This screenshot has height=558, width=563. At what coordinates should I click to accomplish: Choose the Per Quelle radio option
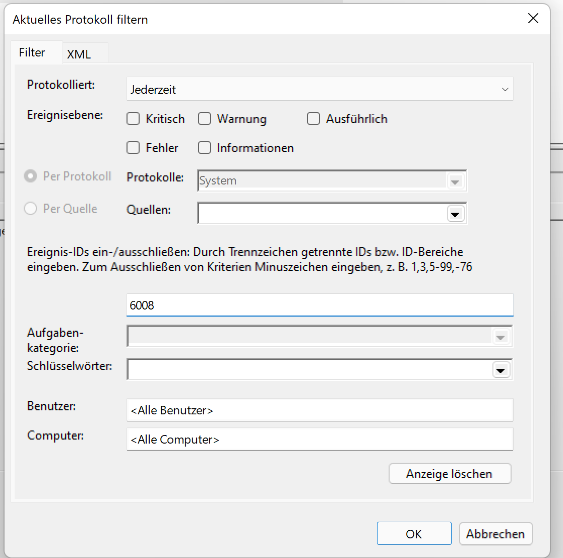pos(31,209)
